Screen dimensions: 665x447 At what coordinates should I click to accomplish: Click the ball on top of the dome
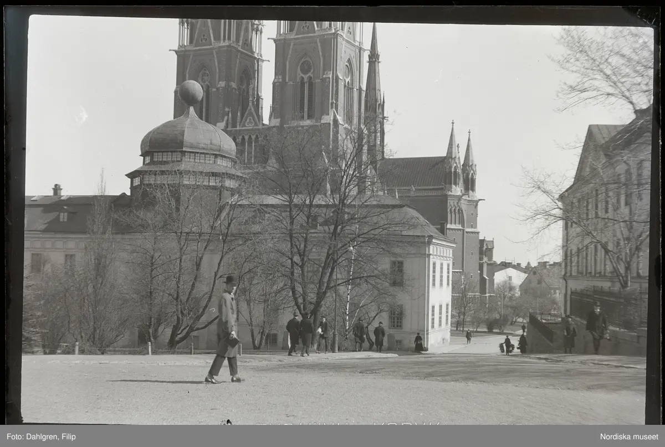tap(191, 93)
